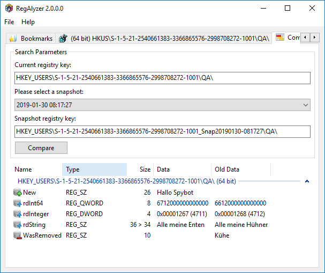
Task: Click the Kühe old data cell
Action: [222, 235]
